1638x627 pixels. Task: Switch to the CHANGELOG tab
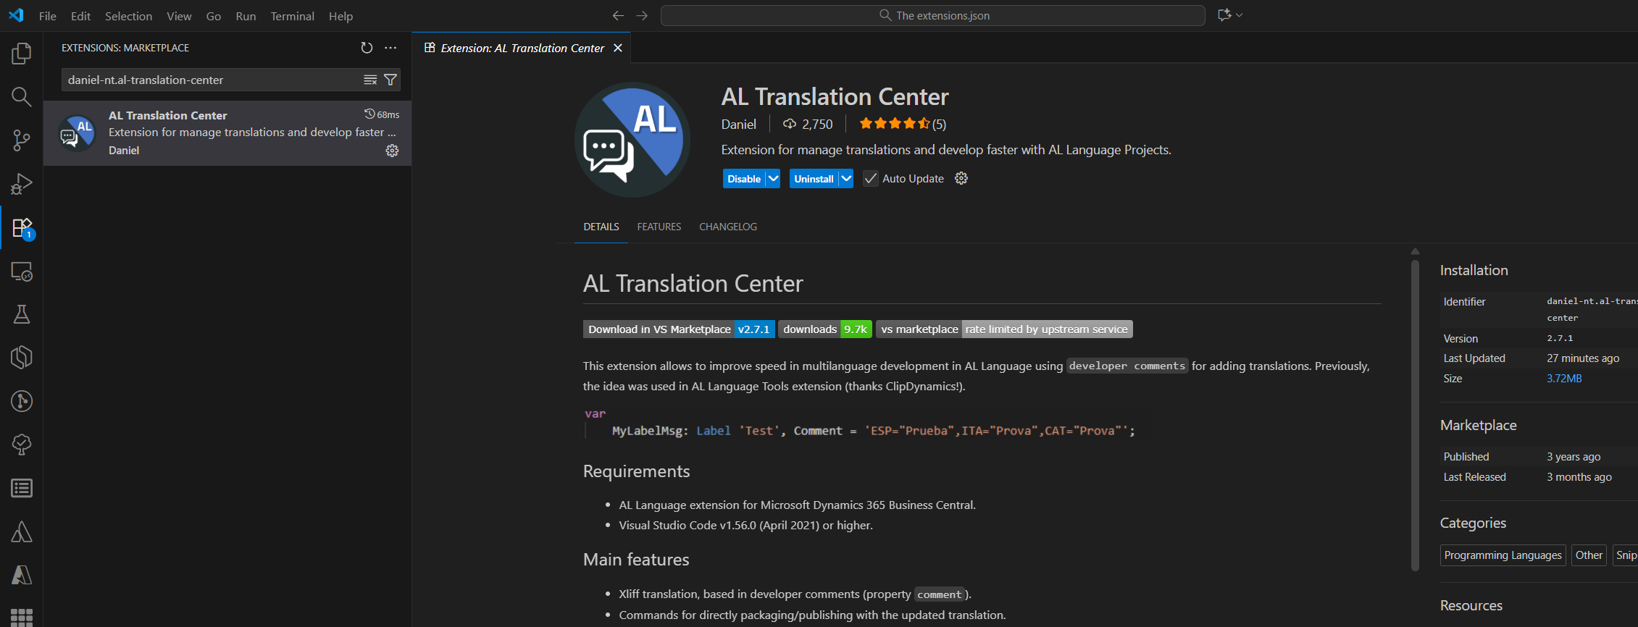(728, 227)
